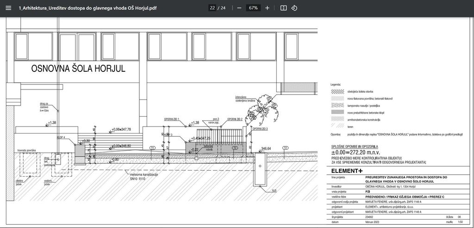The image size is (474, 228).
Task: Click the 'teren' legend hatch swatch
Action: pos(338,127)
